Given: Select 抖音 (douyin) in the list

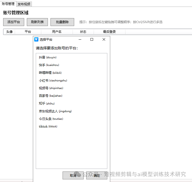Looking at the screenshot, I should [72, 57].
